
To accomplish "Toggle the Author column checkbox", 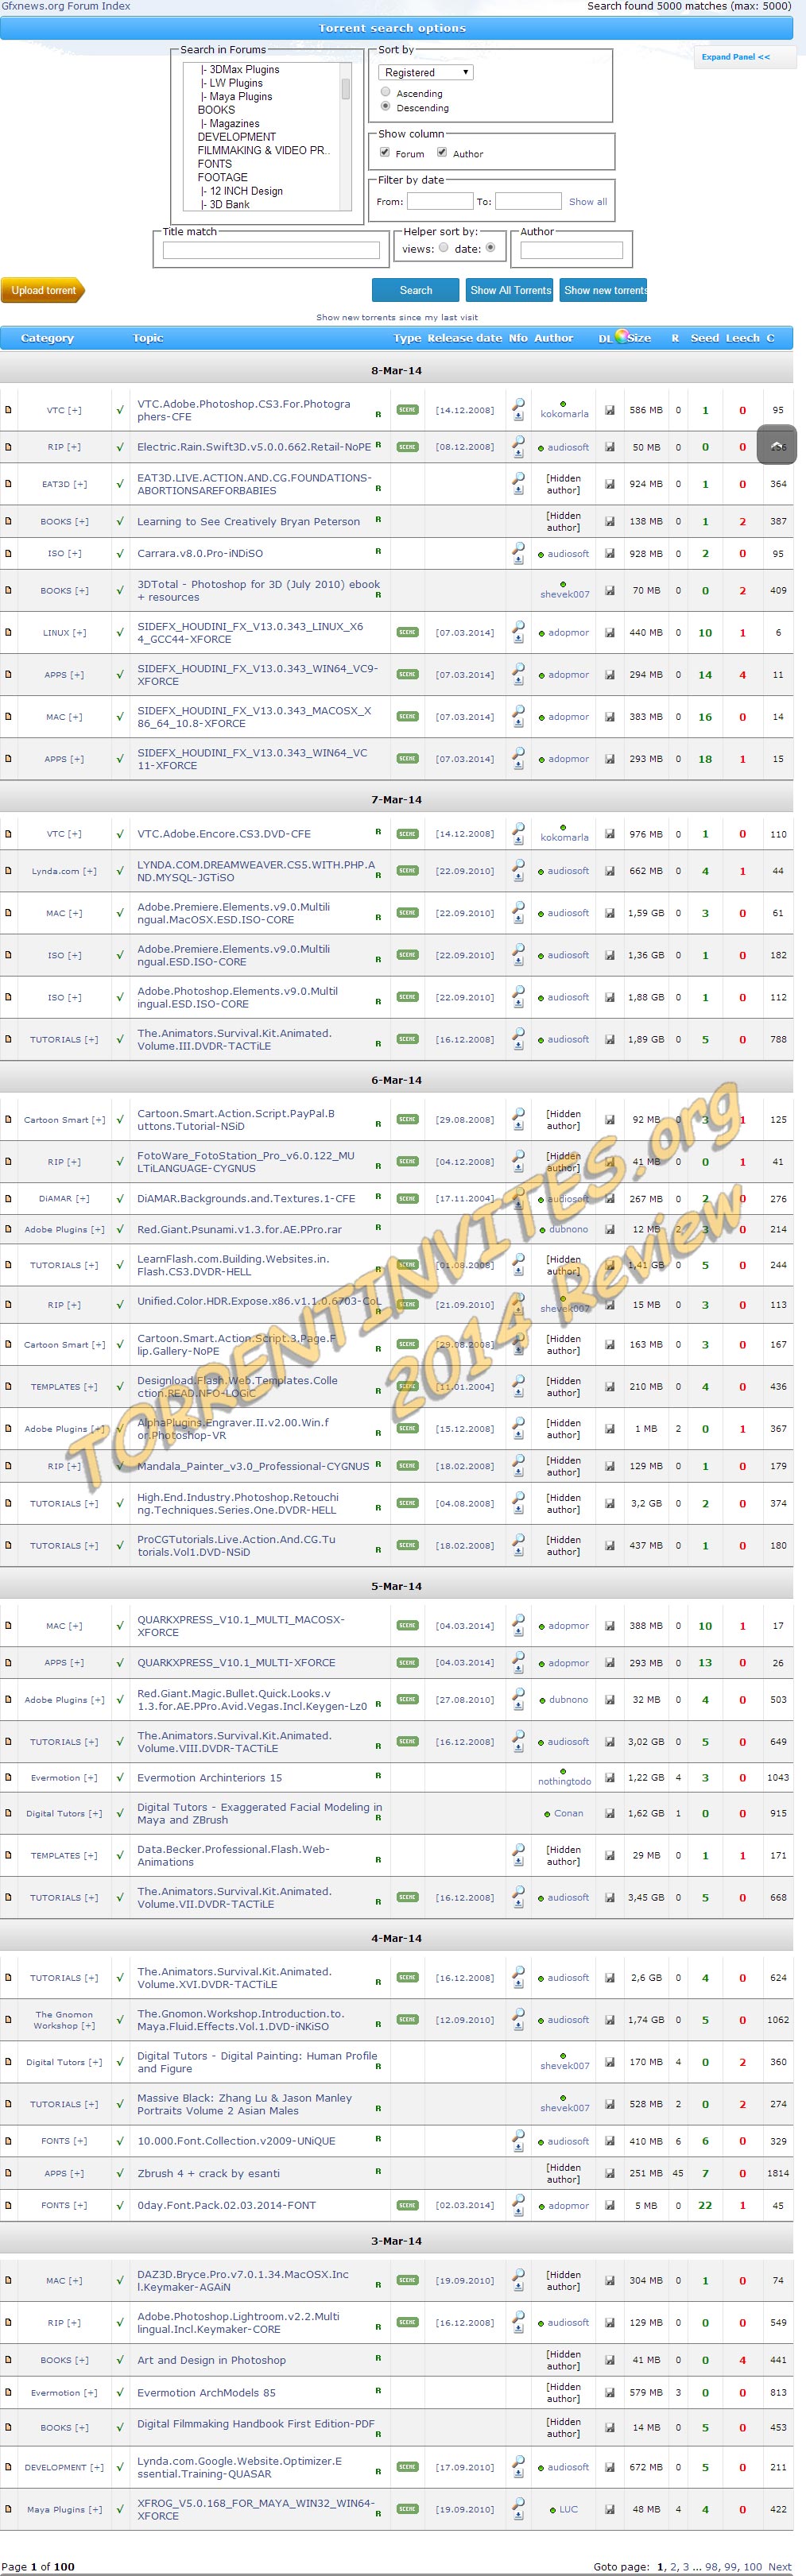I will (441, 152).
